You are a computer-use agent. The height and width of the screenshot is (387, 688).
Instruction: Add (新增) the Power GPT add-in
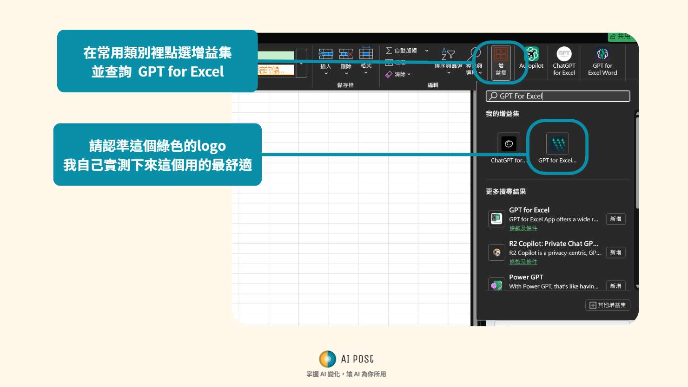point(616,286)
